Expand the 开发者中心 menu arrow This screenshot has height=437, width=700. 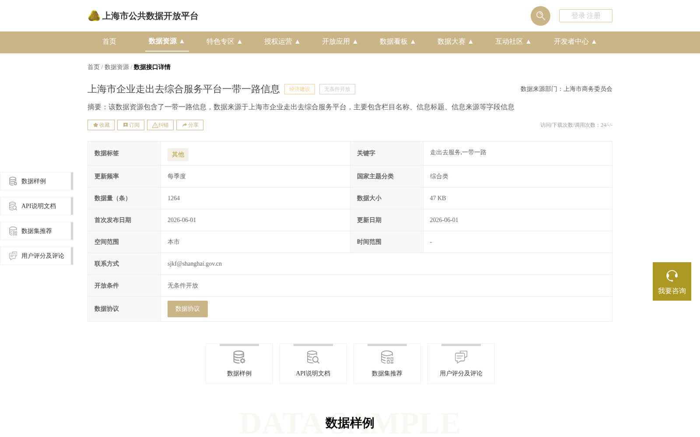[594, 42]
